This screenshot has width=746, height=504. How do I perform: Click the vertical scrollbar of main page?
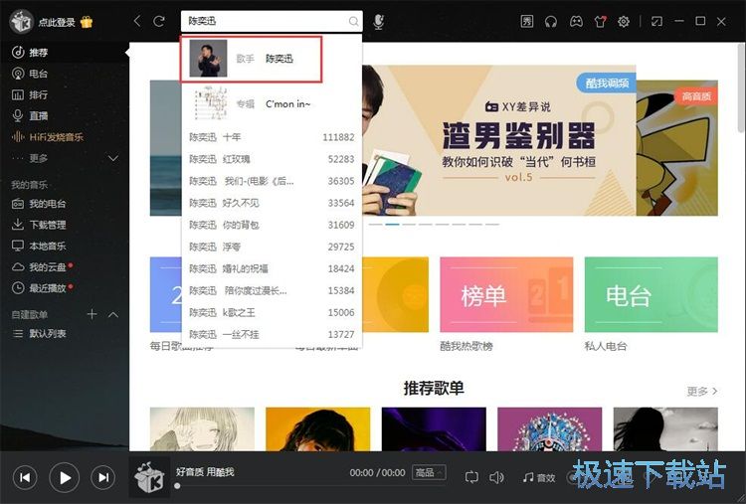pyautogui.click(x=741, y=87)
